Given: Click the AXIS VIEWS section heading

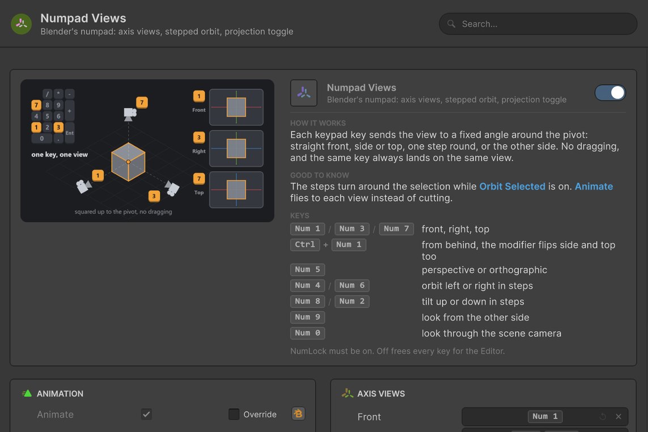Looking at the screenshot, I should tap(381, 393).
